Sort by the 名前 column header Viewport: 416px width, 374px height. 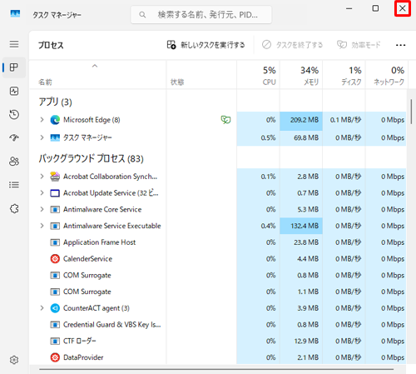[x=97, y=75]
